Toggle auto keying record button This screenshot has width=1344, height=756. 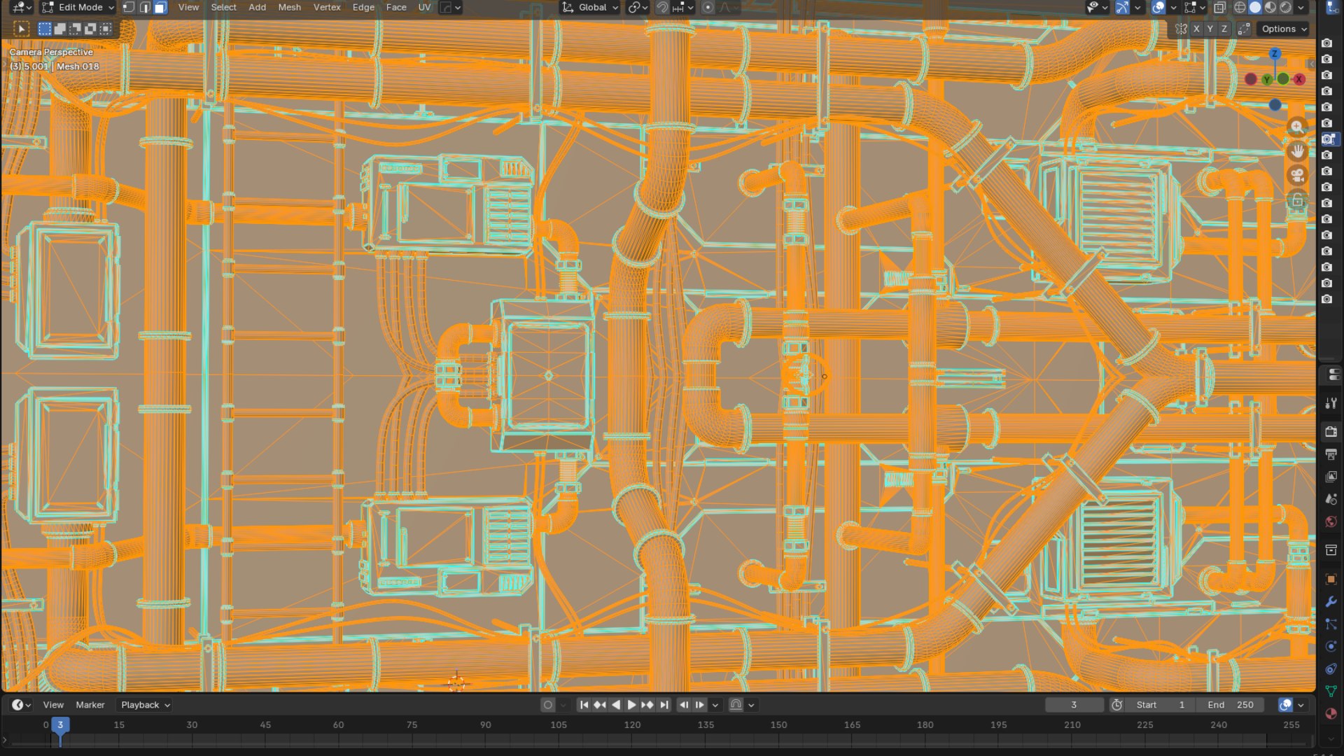(548, 705)
